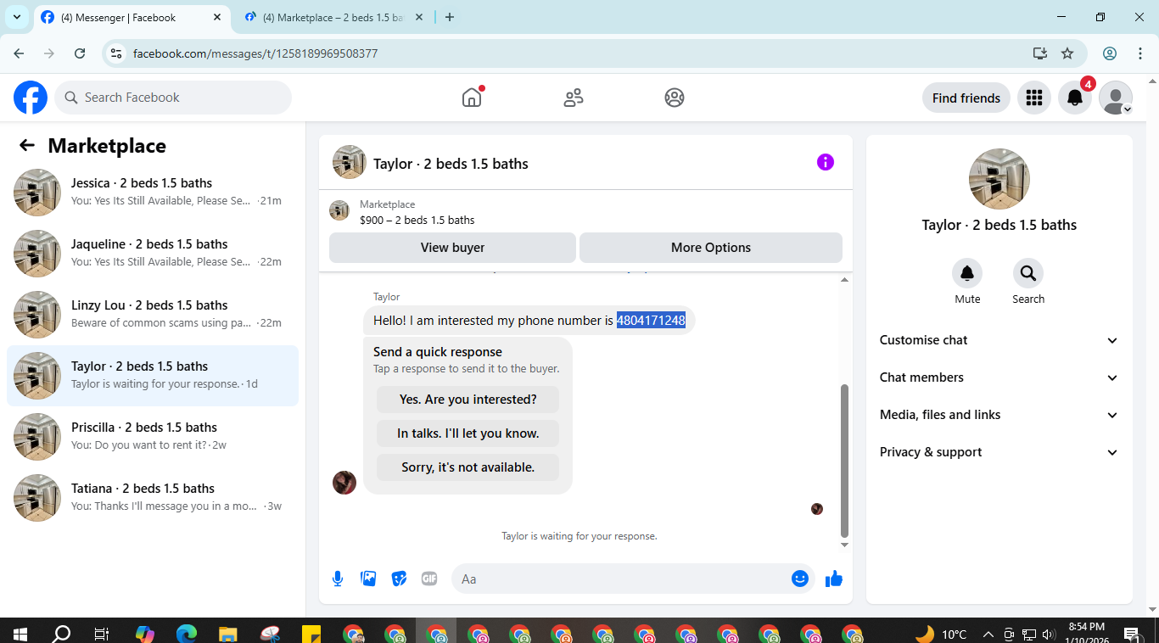Image resolution: width=1159 pixels, height=643 pixels.
Task: Open a new browser tab
Action: (450, 17)
